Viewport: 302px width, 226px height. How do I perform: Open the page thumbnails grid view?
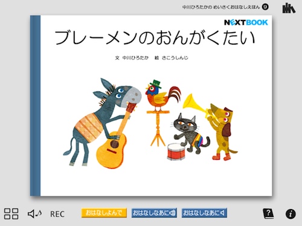tap(11, 213)
